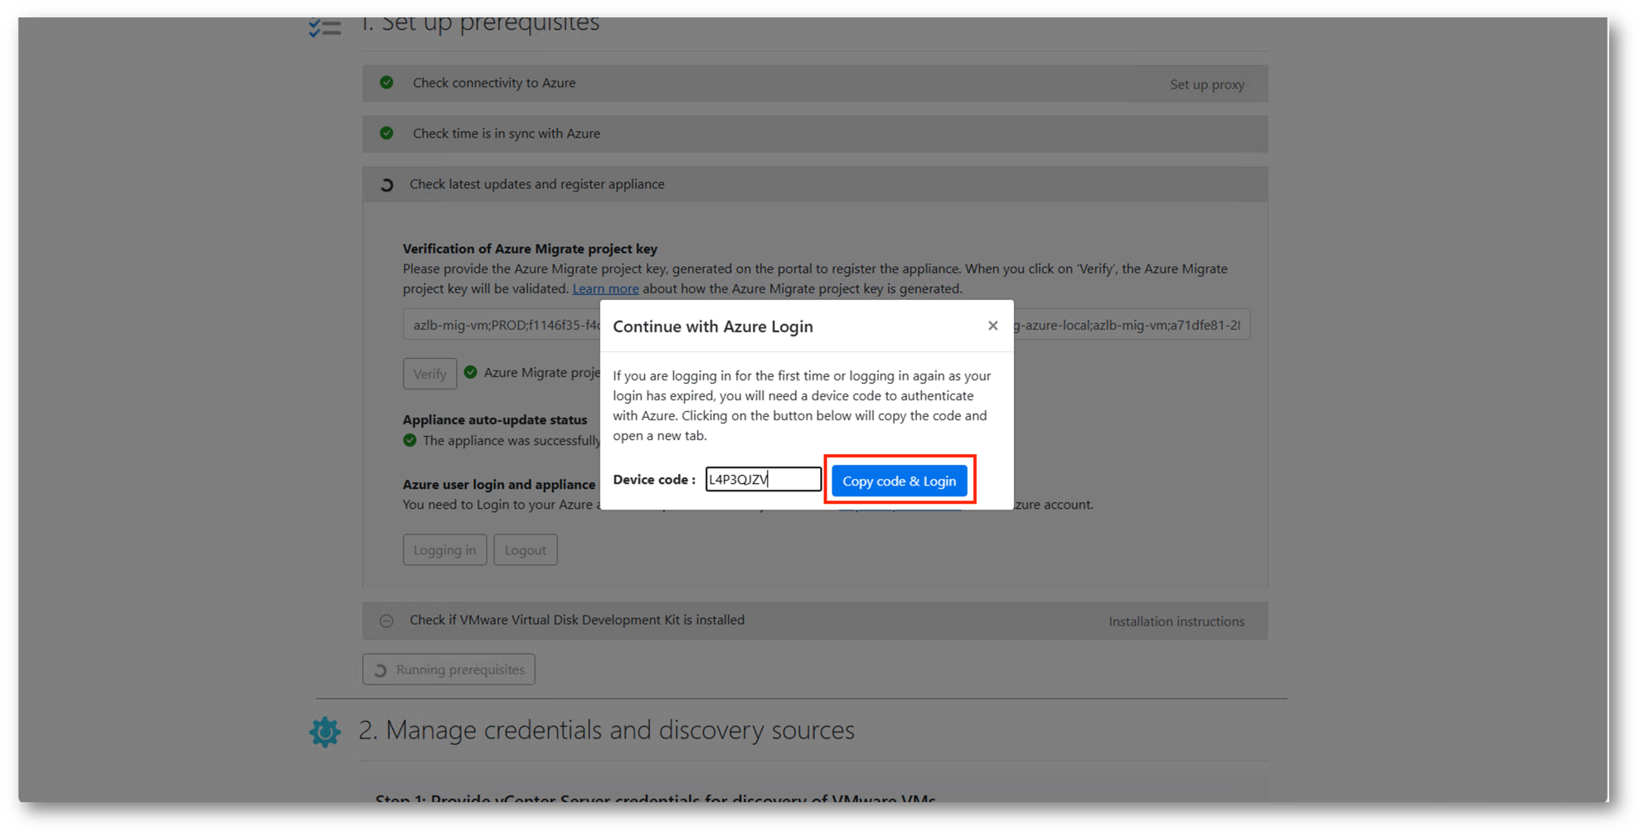This screenshot has width=1644, height=837.
Task: Close the Continue with Azure Login dialog
Action: [992, 326]
